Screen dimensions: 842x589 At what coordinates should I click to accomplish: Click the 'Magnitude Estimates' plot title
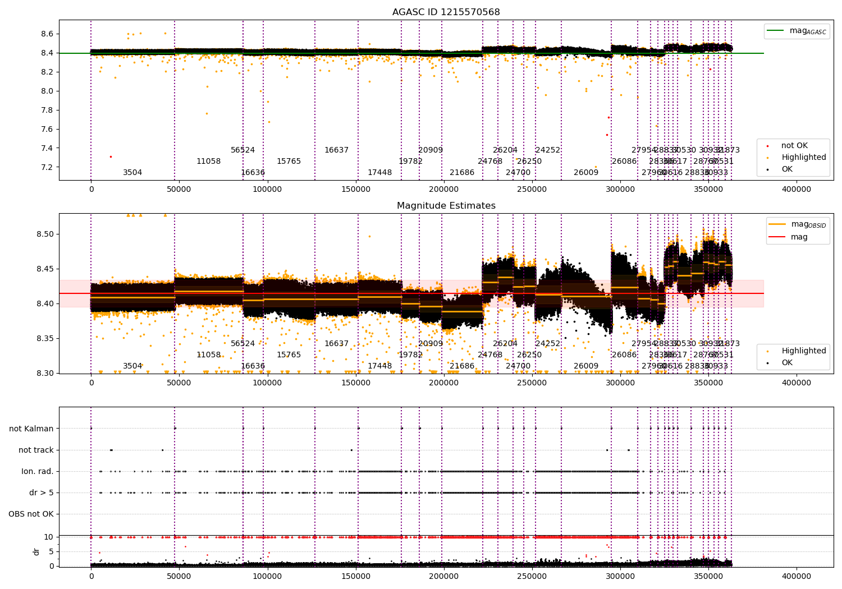click(446, 206)
